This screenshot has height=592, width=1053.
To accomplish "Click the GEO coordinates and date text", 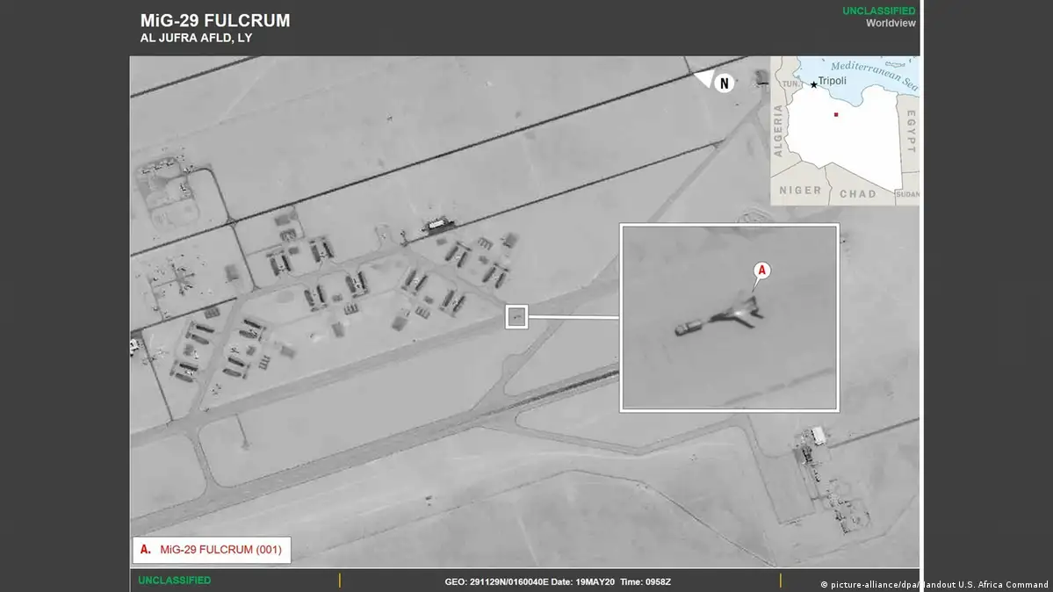I will tap(558, 582).
